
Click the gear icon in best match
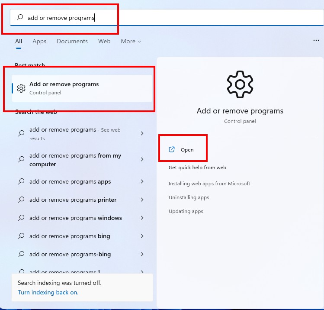pyautogui.click(x=21, y=88)
